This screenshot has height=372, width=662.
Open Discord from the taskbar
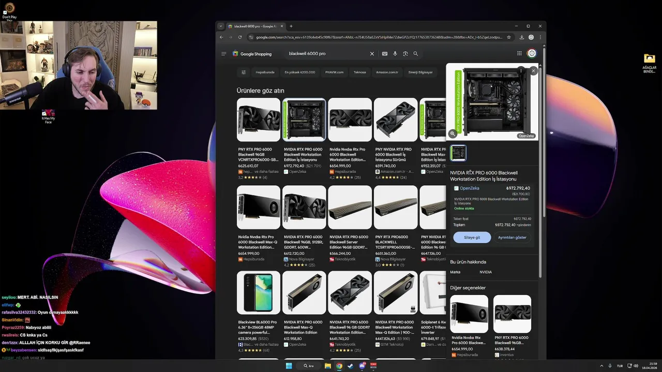362,366
